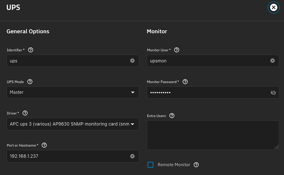Viewport: 284px width, 175px height.
Task: Enable the Remote Monitor checkbox
Action: click(151, 165)
